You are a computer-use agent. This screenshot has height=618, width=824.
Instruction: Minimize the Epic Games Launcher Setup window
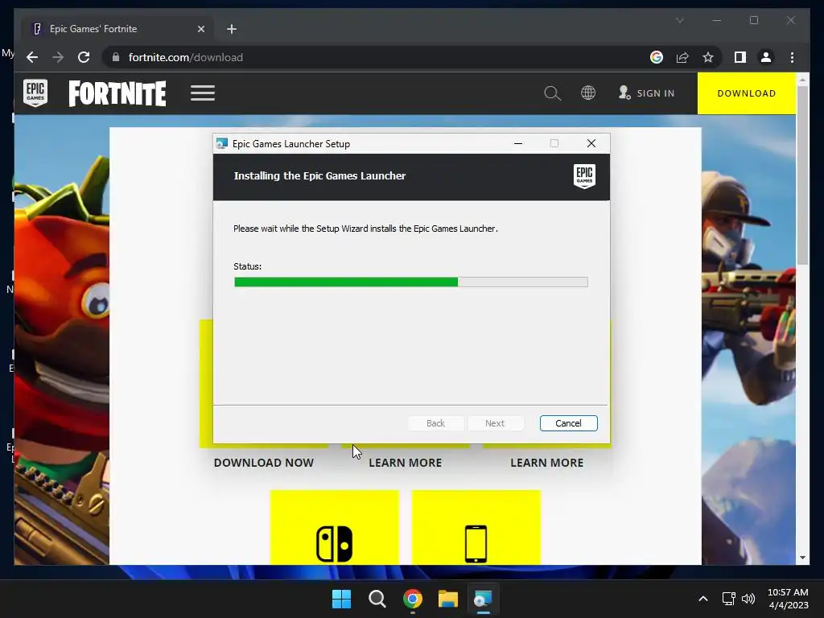coord(518,143)
